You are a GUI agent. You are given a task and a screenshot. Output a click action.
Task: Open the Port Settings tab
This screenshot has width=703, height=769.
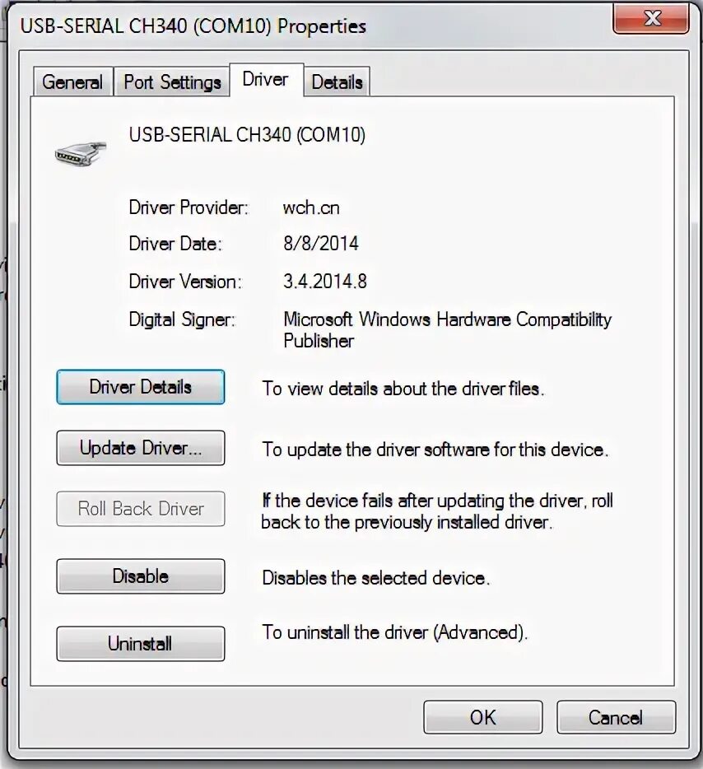(172, 82)
